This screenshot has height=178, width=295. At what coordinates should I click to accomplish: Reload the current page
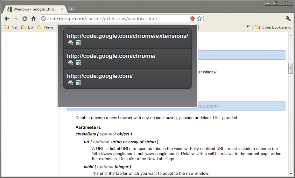[x=25, y=19]
